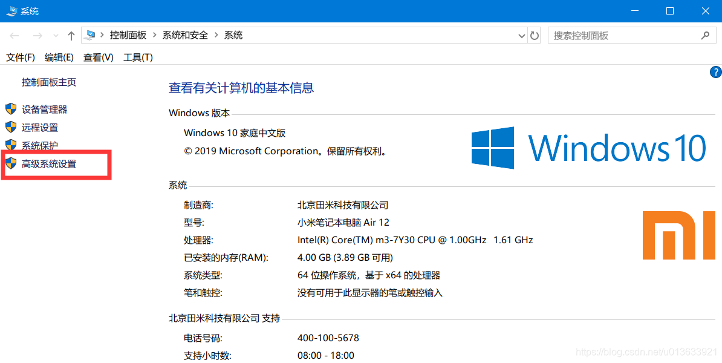Click the computer icon in address bar
The image size is (722, 363).
coord(91,35)
